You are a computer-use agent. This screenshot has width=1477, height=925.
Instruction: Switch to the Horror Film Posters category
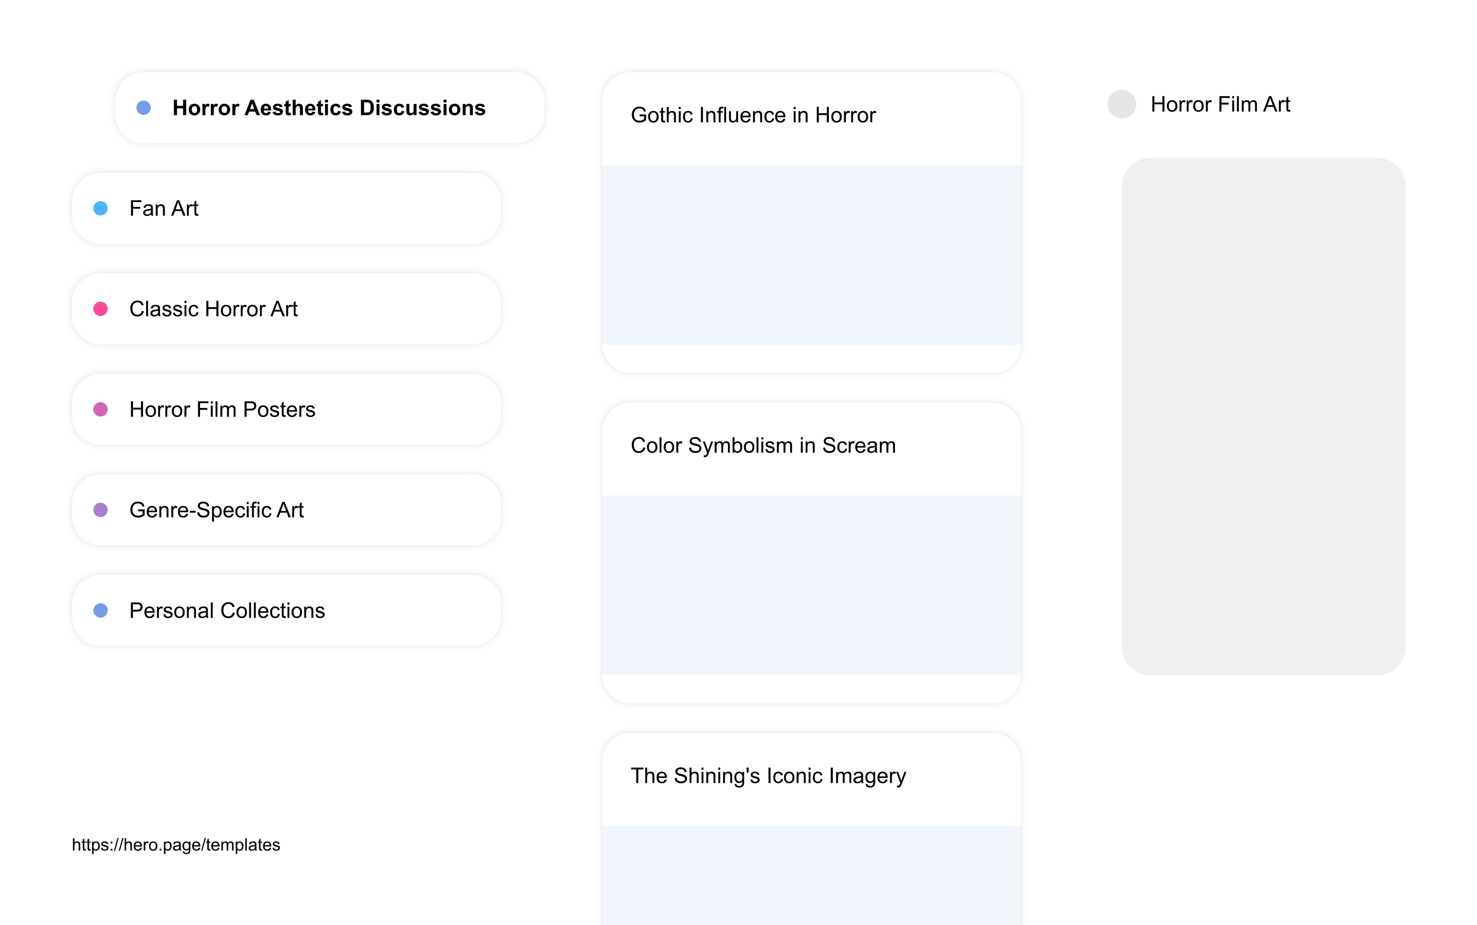pos(286,409)
